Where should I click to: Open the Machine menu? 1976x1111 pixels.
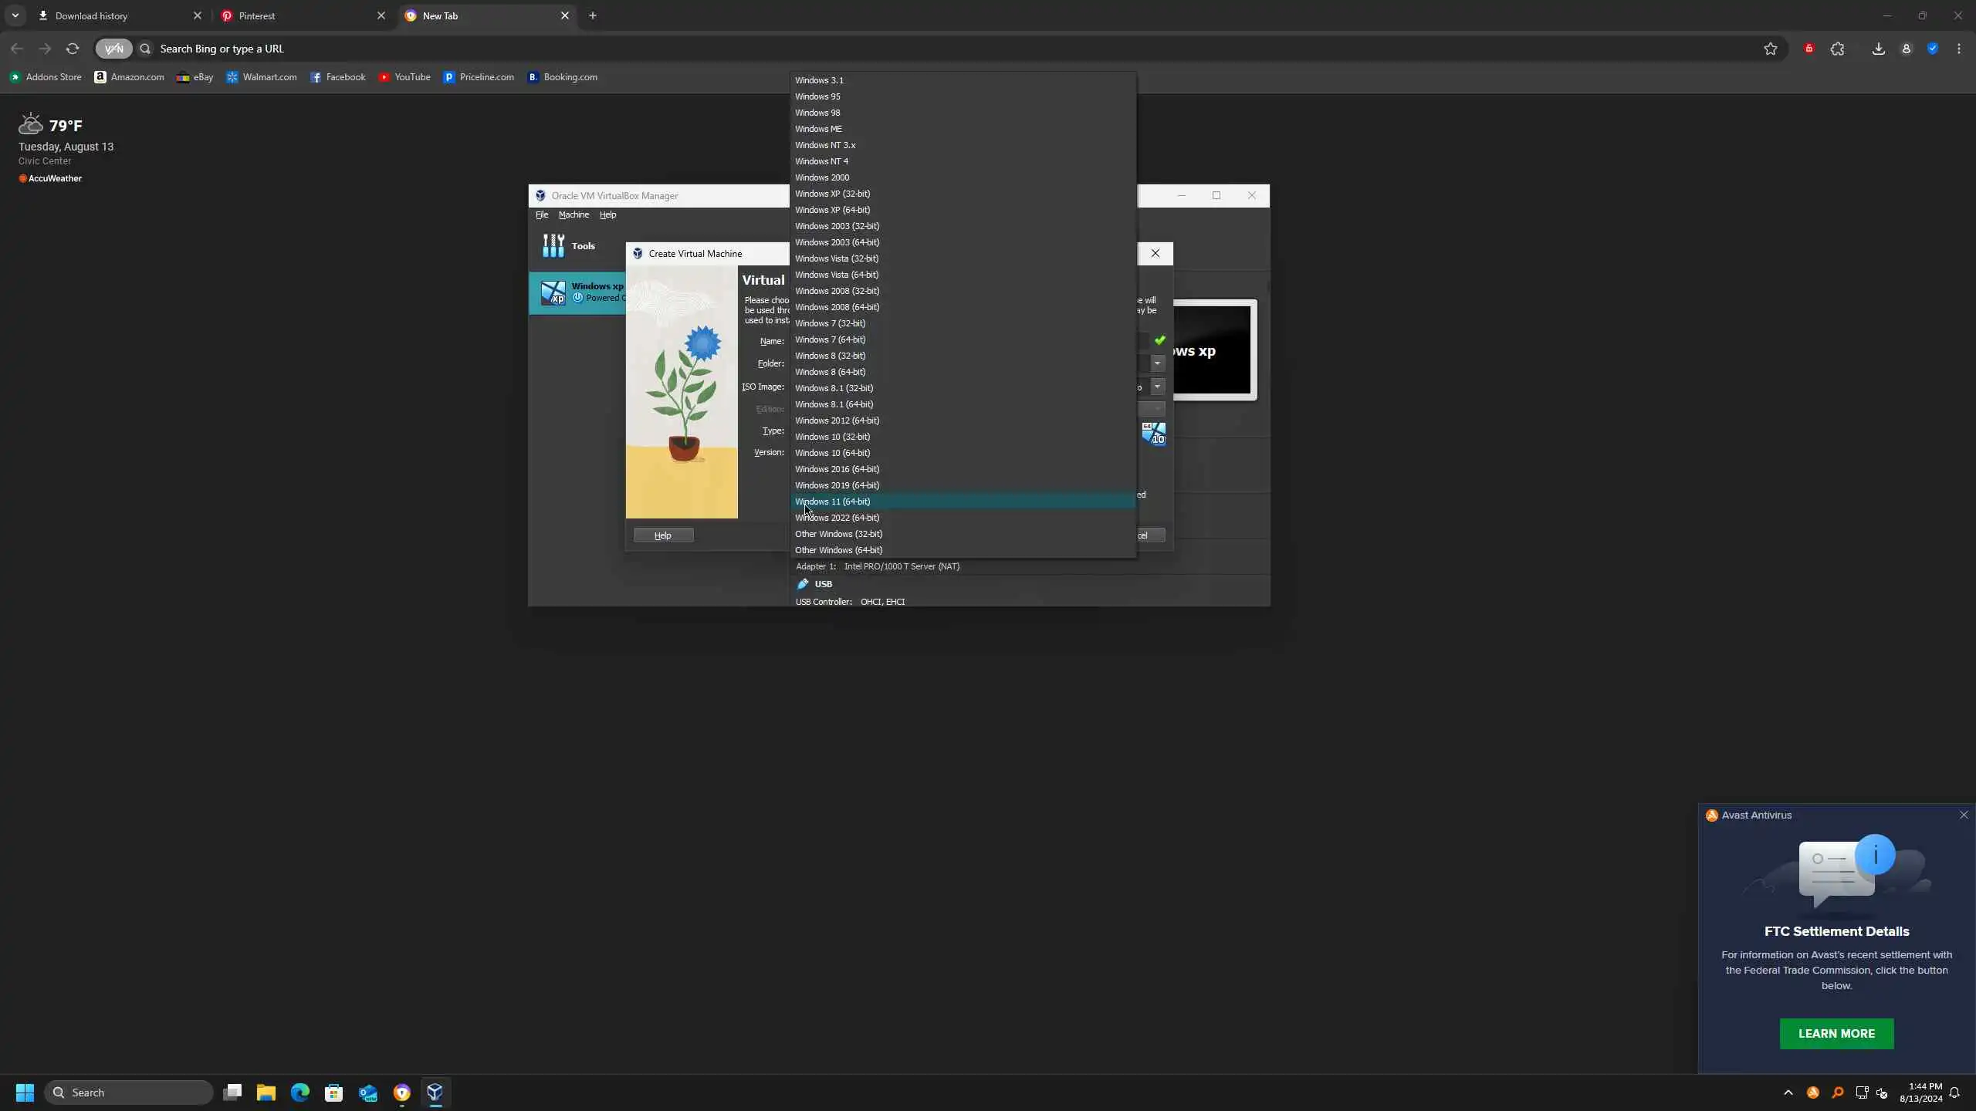click(574, 214)
